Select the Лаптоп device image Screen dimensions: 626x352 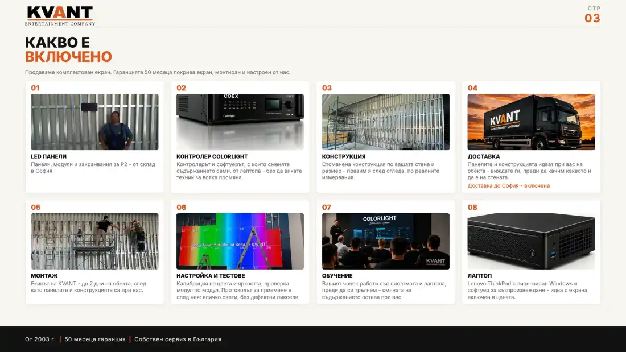point(531,241)
